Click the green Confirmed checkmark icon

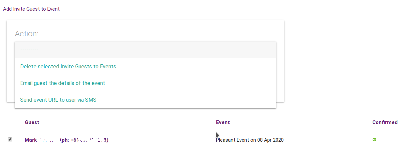(374, 140)
